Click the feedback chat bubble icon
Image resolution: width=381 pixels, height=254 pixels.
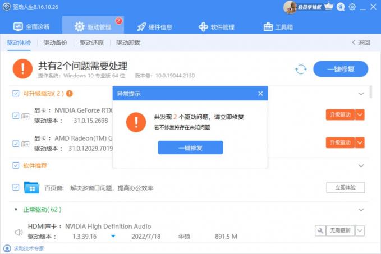[341, 7]
